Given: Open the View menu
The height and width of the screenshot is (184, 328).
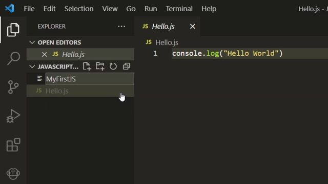Looking at the screenshot, I should coord(110,9).
